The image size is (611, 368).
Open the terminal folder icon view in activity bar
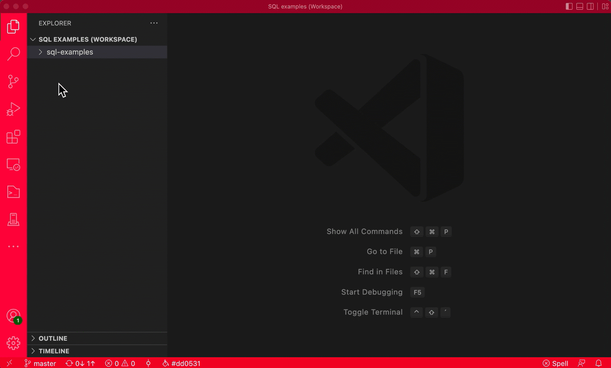pos(13,192)
